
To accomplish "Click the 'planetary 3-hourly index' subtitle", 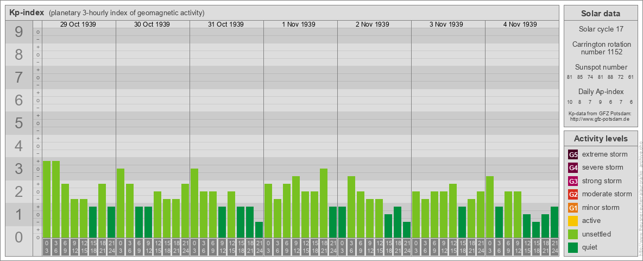I will (127, 13).
